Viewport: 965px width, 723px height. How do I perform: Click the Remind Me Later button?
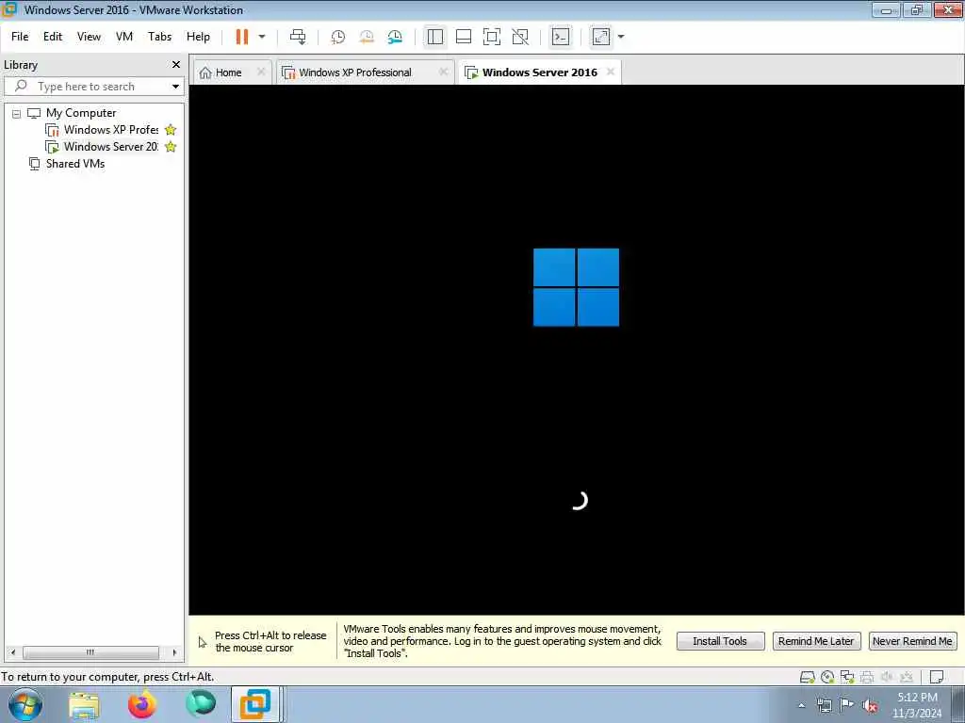pyautogui.click(x=816, y=641)
